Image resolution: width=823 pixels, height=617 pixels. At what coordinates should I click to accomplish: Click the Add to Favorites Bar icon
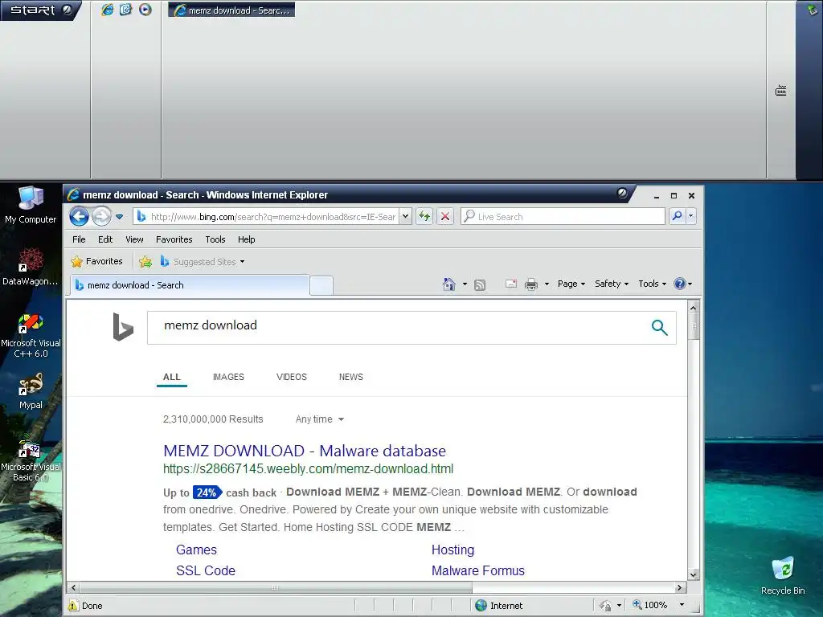point(145,261)
